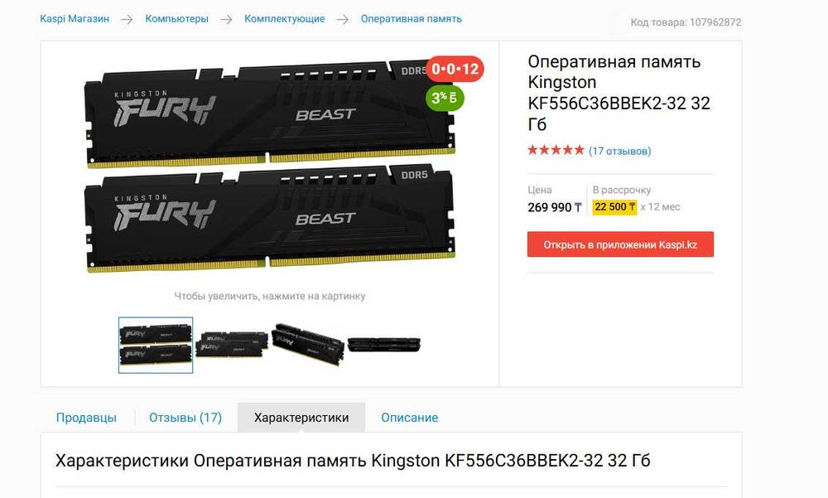Go to Kaspi Магазин breadcrumb link
Viewport: 828px width, 498px height.
[75, 19]
